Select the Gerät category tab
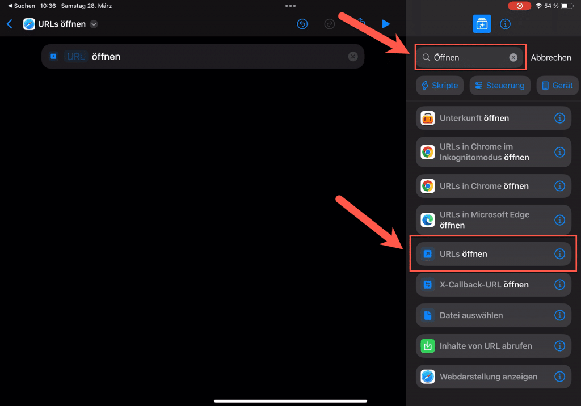The height and width of the screenshot is (406, 581). 557,86
